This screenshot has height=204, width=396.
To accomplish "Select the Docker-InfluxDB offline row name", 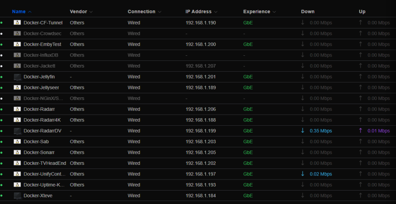I will click(x=41, y=55).
